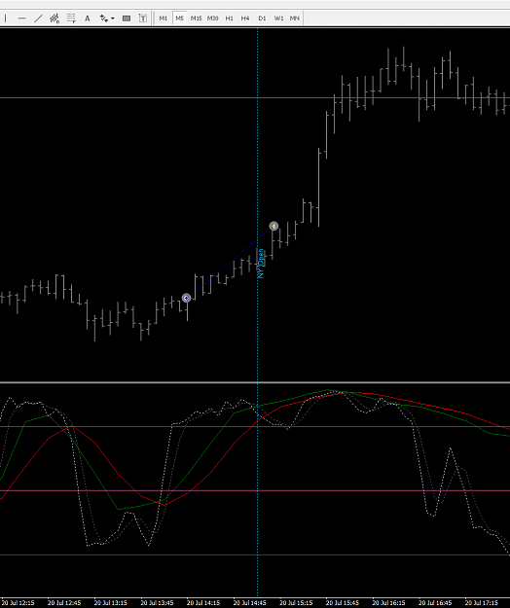The width and height of the screenshot is (510, 608).
Task: Select the text label tool
Action: point(143,18)
